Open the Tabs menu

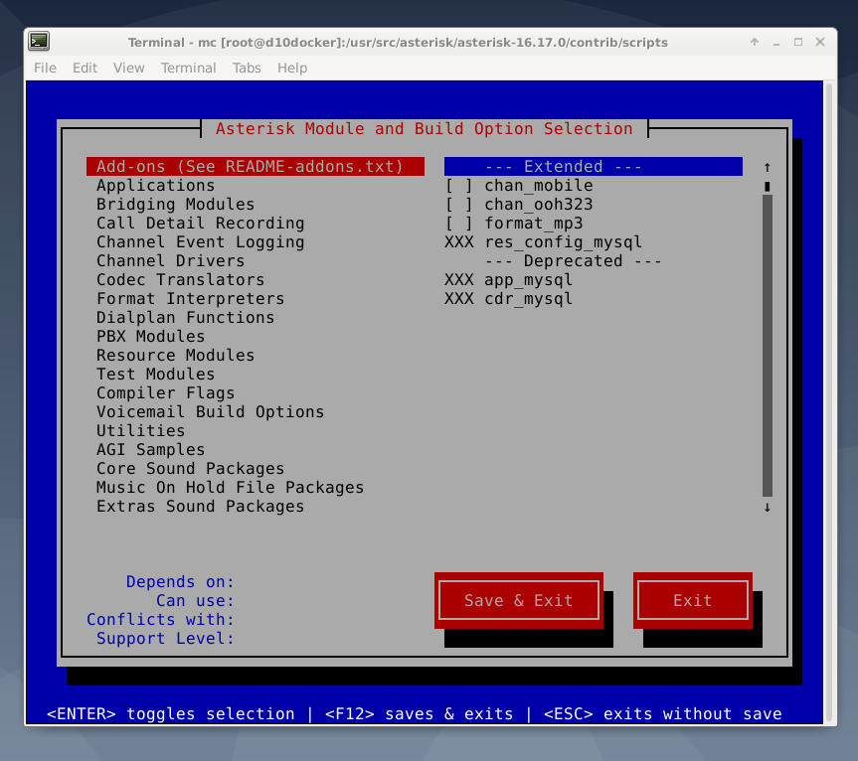[247, 68]
